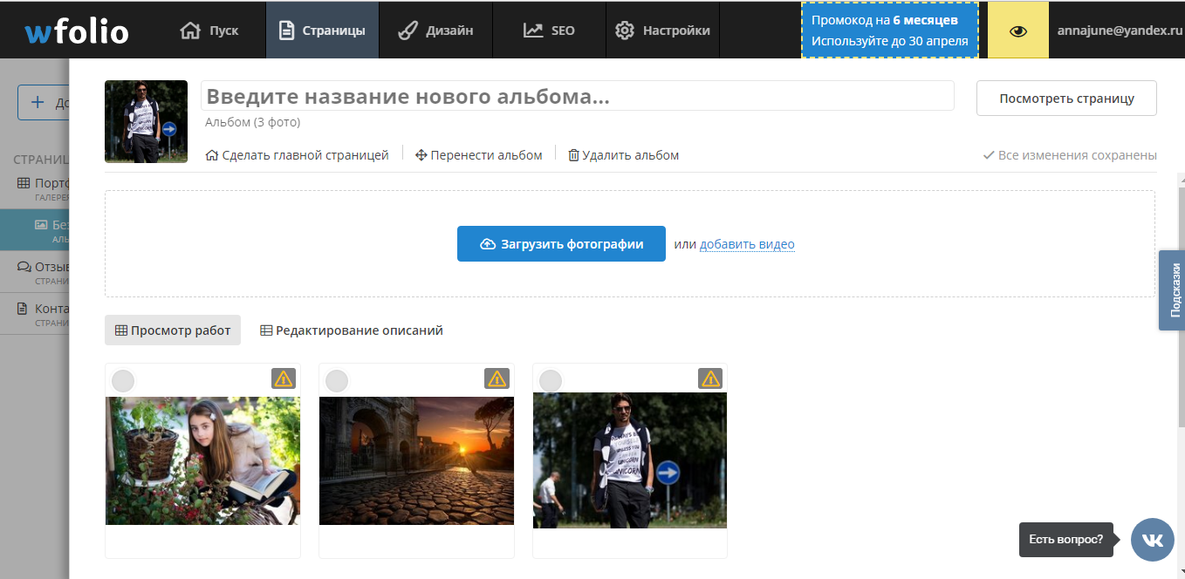Click Сделать главной страницей
This screenshot has width=1185, height=579.
297,154
